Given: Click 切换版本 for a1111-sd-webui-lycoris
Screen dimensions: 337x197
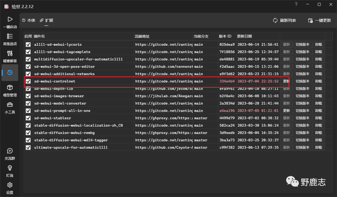Looking at the screenshot, I should coord(302,45).
